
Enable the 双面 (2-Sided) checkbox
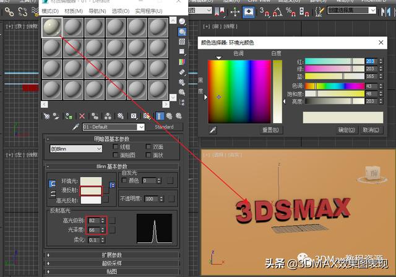click(x=148, y=148)
